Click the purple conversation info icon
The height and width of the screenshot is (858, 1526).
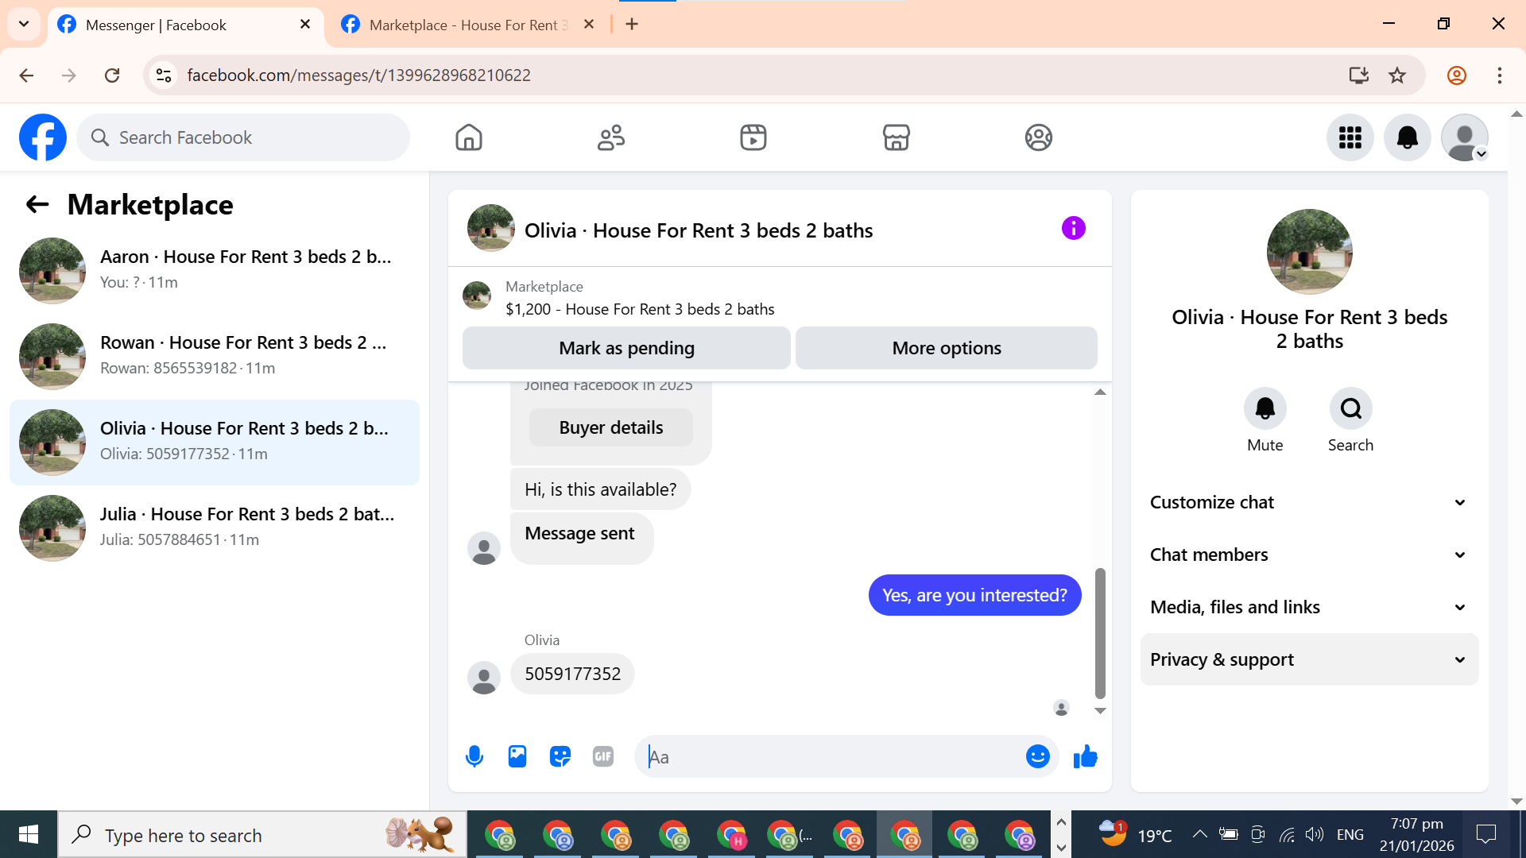1073,229
